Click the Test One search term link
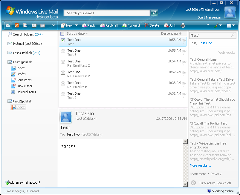 (205, 43)
